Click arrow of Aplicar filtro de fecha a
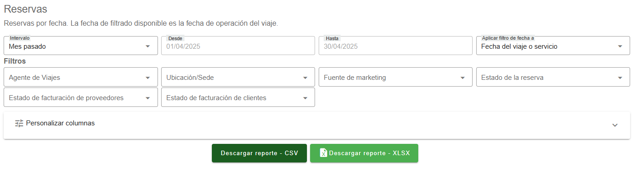636x175 pixels. 620,46
